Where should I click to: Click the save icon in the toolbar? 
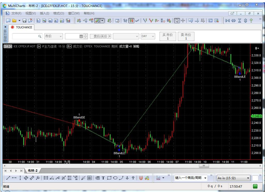click(x=24, y=21)
